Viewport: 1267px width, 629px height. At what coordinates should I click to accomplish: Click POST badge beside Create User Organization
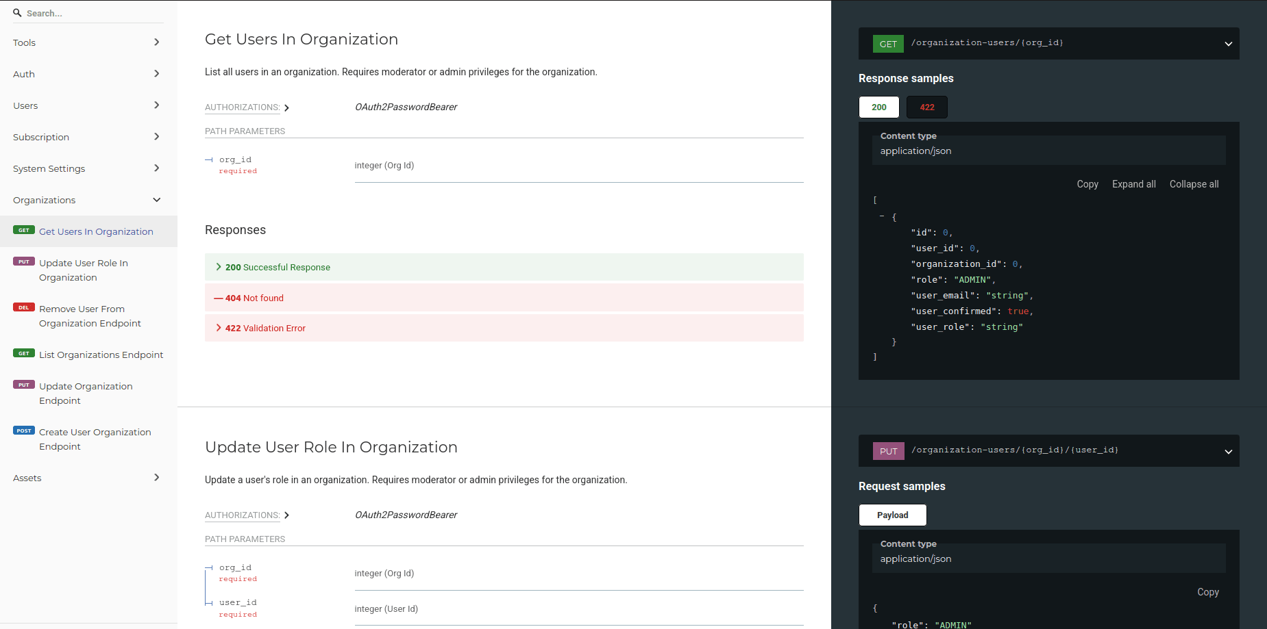(24, 431)
